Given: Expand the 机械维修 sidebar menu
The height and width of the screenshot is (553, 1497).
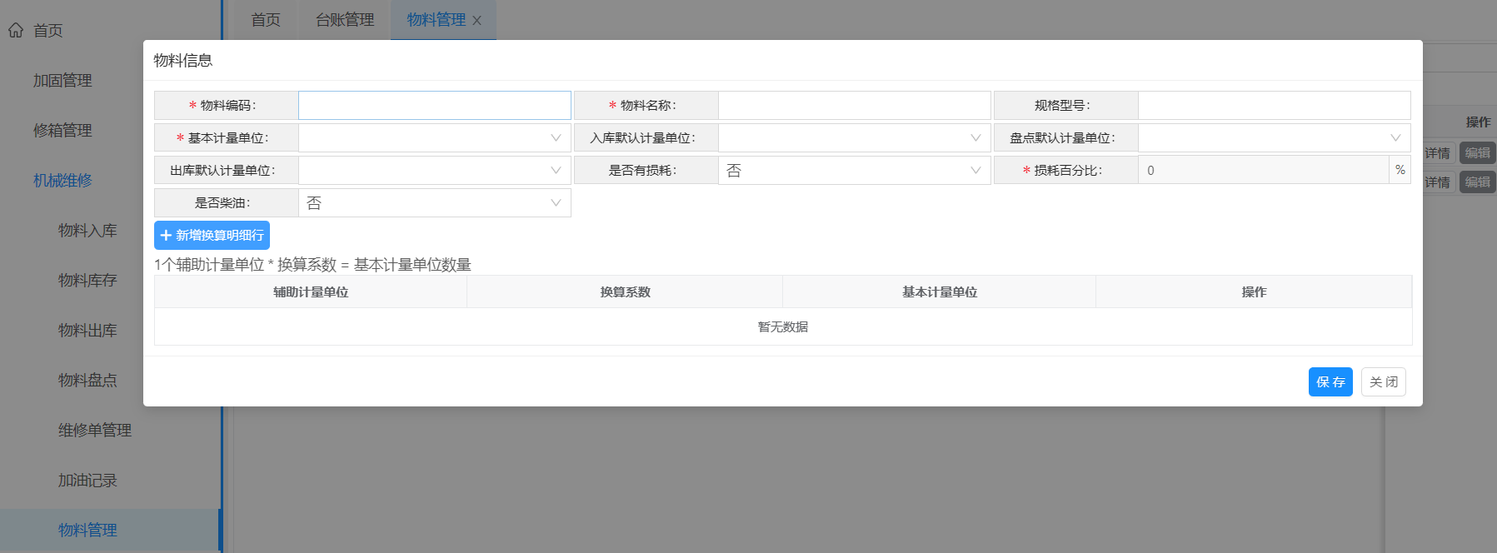Looking at the screenshot, I should [62, 181].
